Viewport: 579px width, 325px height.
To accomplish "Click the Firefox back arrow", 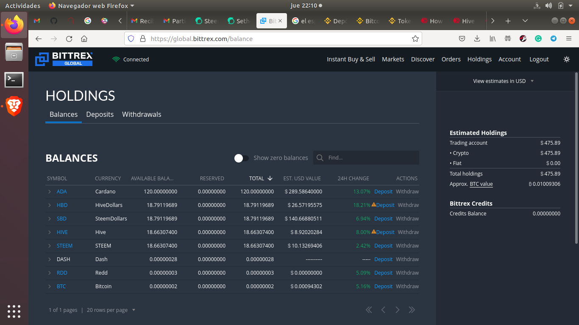I will point(39,39).
